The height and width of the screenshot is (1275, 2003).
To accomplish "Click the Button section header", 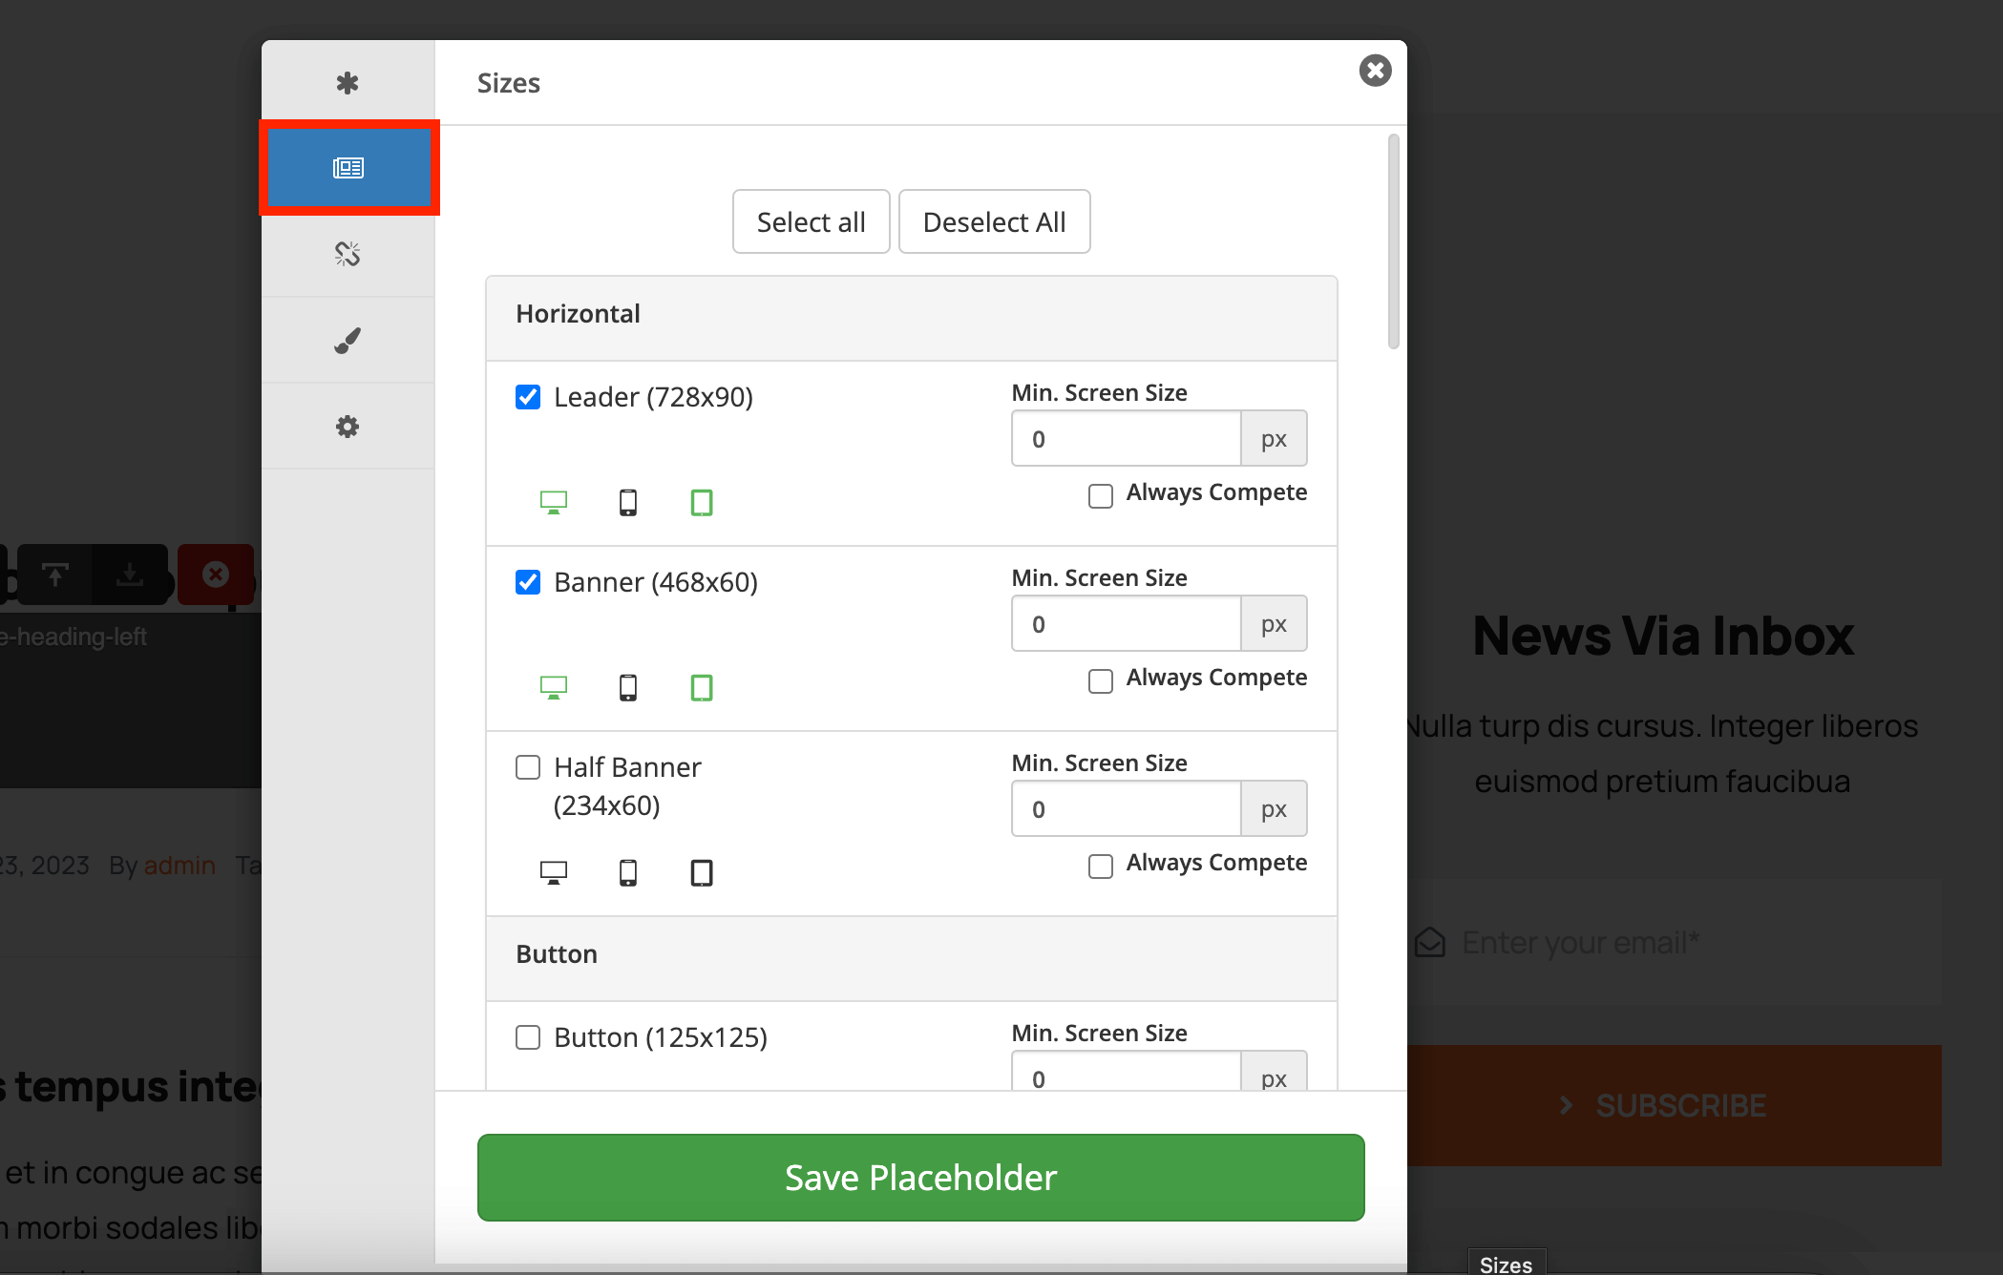I will (x=912, y=959).
